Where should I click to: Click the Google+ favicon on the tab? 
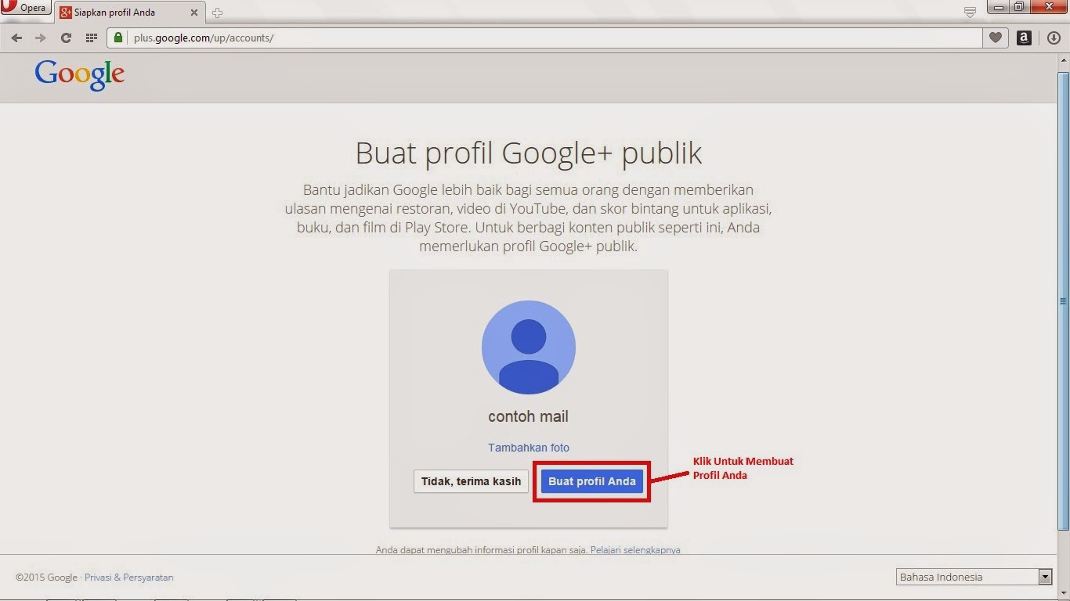coord(66,13)
